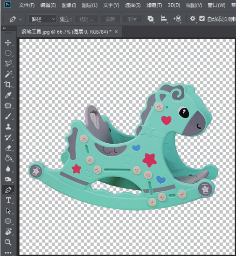Image resolution: width=236 pixels, height=256 pixels.
Task: Open the Pen tool preset picker arrow
Action: (x=21, y=20)
